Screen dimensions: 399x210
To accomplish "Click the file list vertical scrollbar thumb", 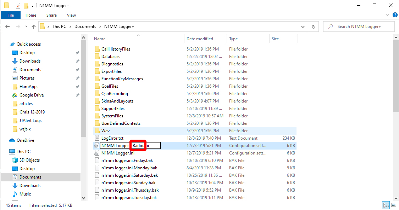I will pyautogui.click(x=396, y=76).
